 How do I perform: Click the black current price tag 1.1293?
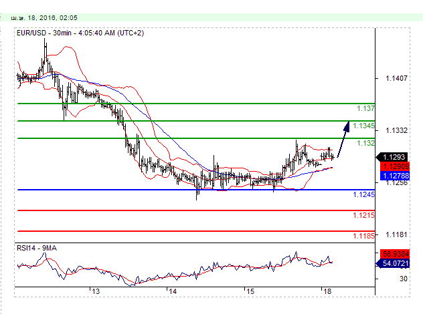click(392, 157)
